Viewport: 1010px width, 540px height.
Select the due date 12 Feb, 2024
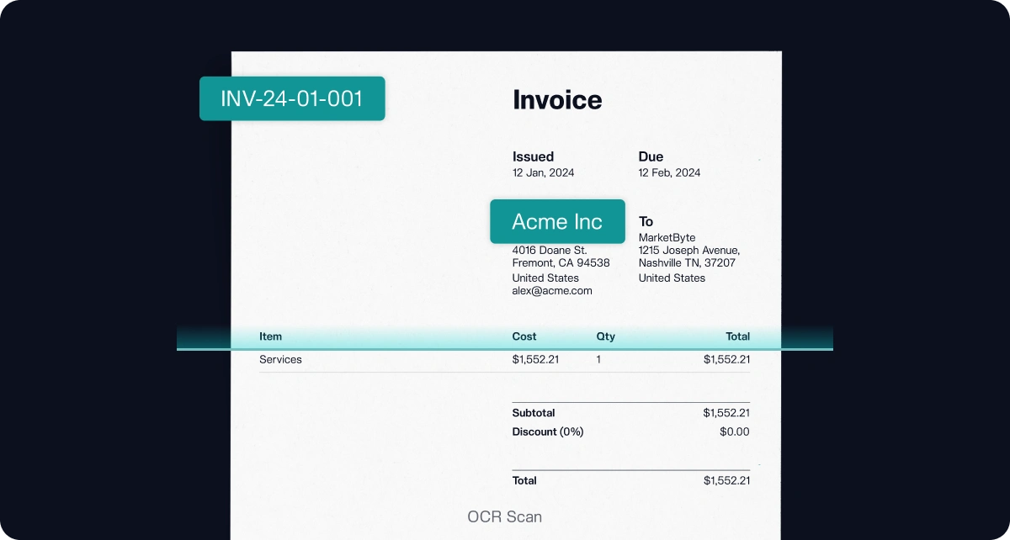click(669, 172)
